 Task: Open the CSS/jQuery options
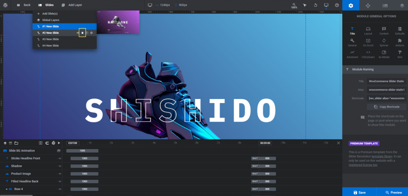(x=368, y=54)
